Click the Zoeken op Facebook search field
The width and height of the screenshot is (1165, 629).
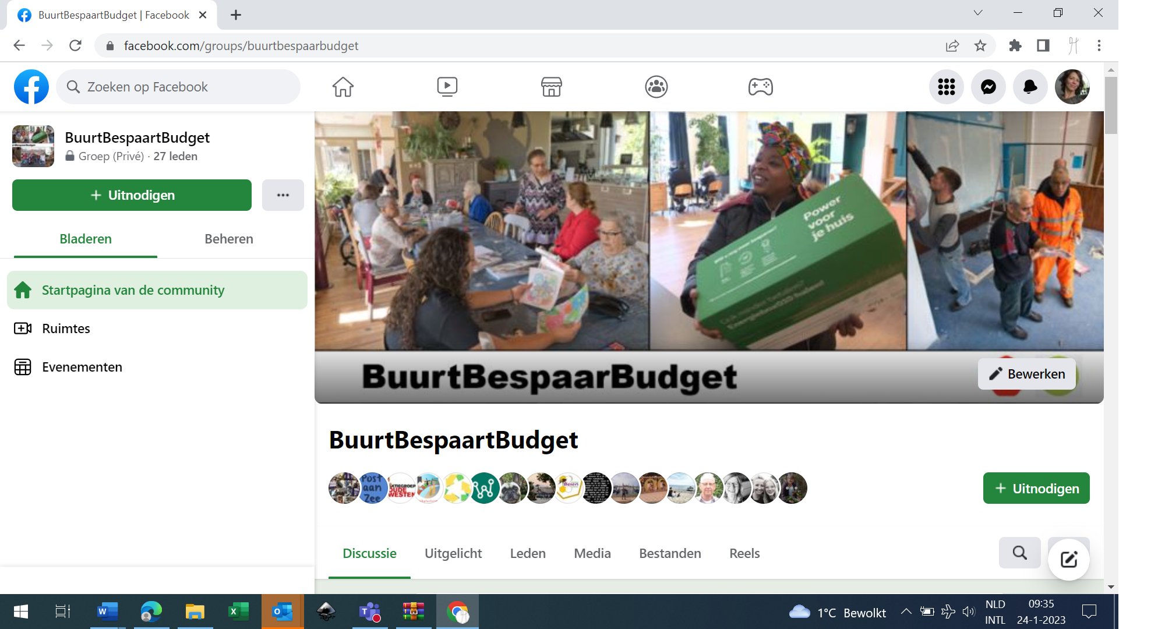[x=178, y=87]
